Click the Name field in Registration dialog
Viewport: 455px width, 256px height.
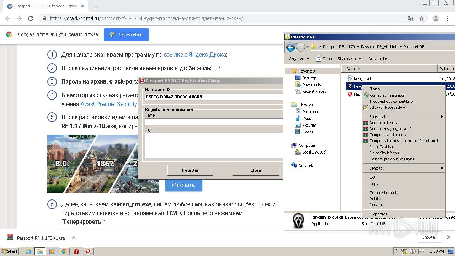click(214, 122)
